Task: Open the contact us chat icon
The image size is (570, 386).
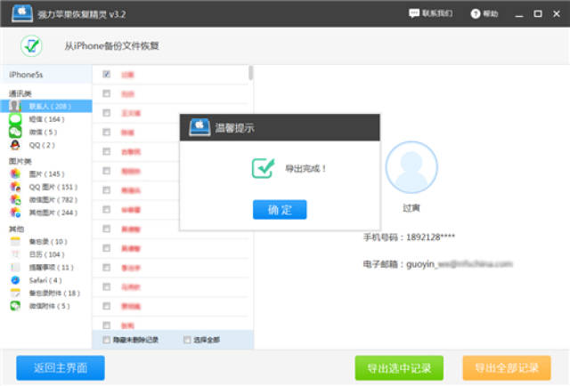Action: (413, 13)
